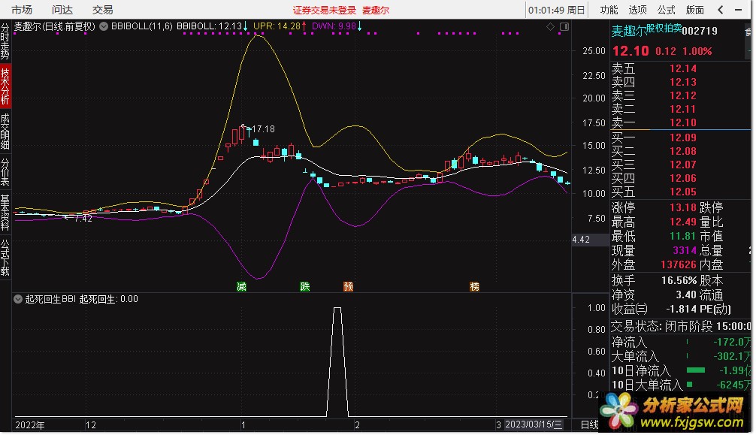Click the 日线 period button
This screenshot has width=756, height=435.
pos(589,424)
